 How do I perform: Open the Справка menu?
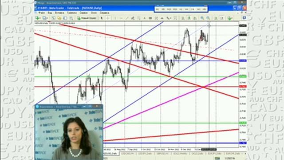coord(104,13)
